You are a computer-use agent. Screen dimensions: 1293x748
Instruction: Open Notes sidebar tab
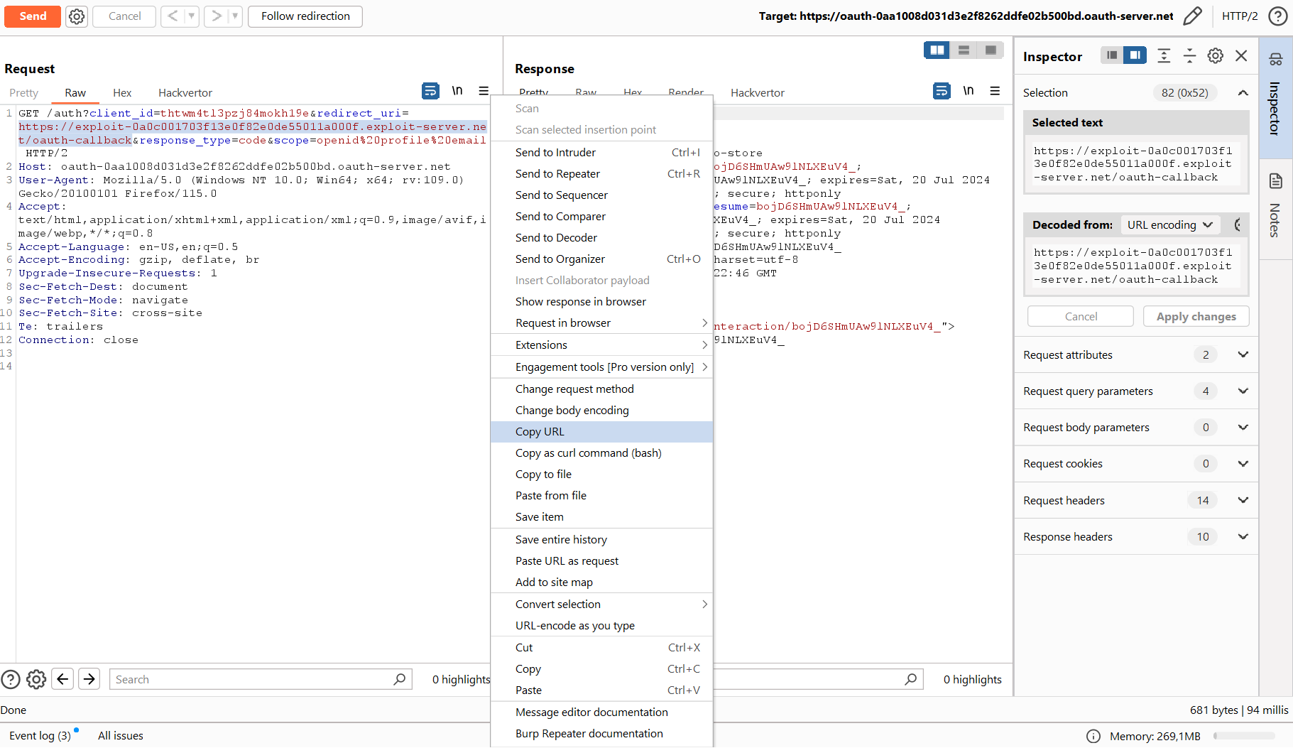click(x=1276, y=207)
